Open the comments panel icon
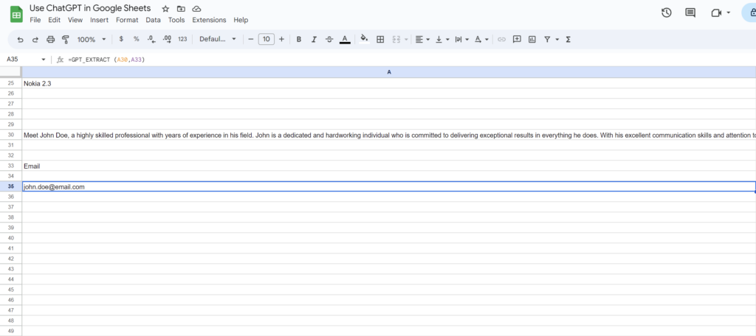This screenshot has height=336, width=756. [x=690, y=13]
